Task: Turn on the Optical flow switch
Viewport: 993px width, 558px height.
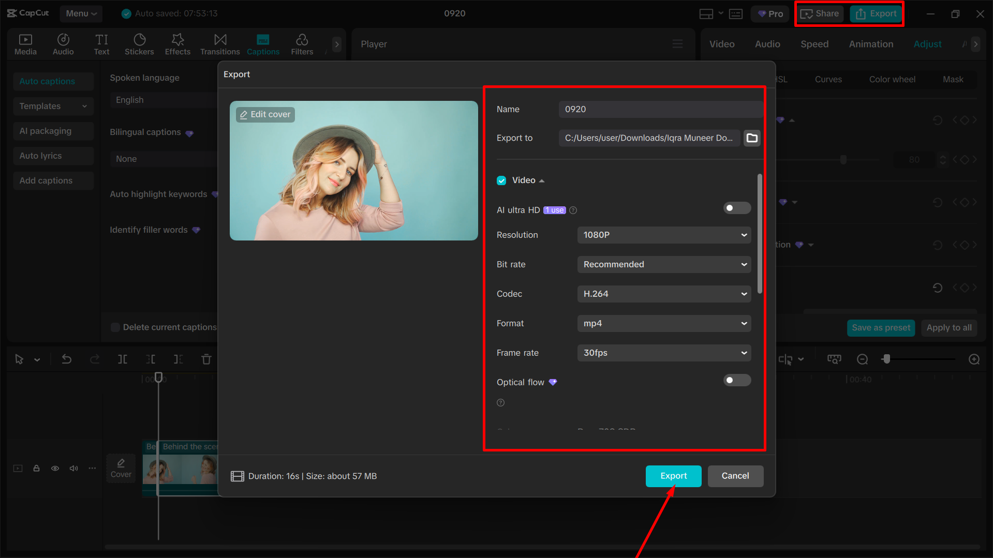Action: coord(736,381)
